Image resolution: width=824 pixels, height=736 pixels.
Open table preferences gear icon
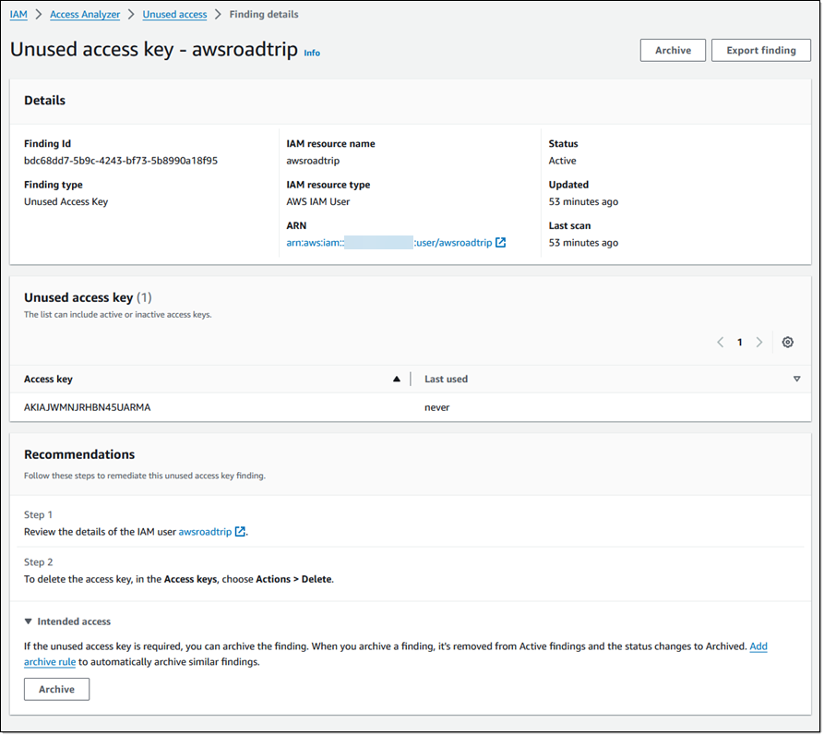click(x=787, y=343)
